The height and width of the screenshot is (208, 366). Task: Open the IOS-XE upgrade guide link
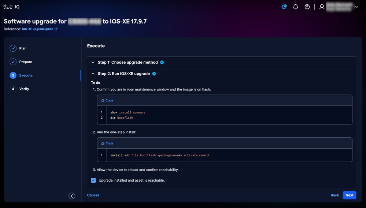pos(38,29)
